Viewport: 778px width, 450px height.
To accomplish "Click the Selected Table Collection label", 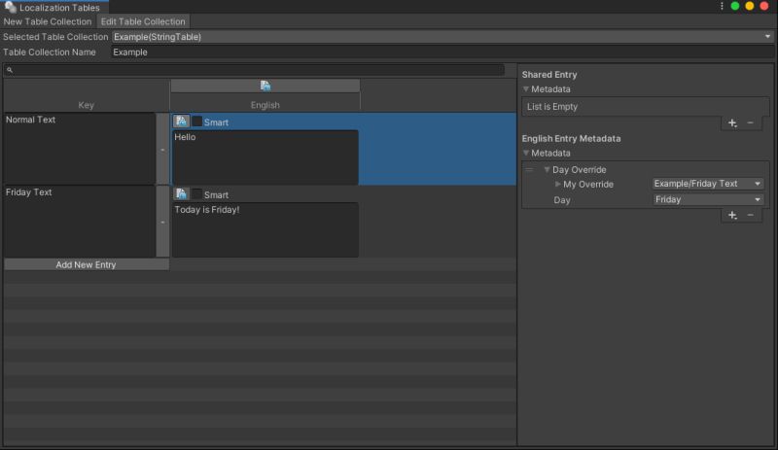I will 55,37.
